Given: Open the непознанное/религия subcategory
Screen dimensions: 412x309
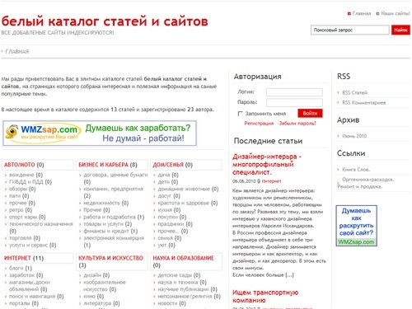Looking at the screenshot, I should click(185, 297).
